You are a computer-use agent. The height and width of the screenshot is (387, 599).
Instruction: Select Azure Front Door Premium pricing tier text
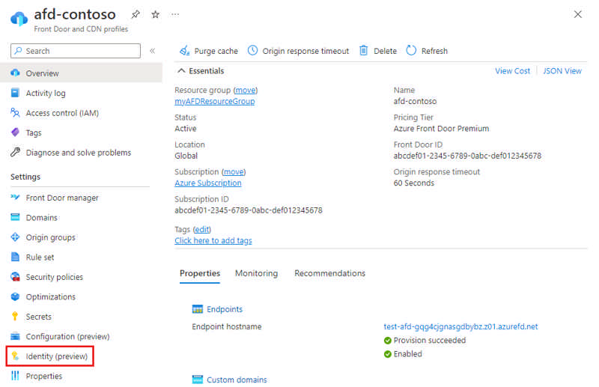pos(441,129)
